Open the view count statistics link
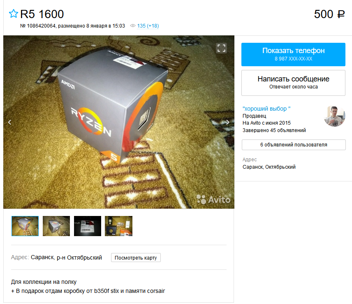 click(x=148, y=26)
